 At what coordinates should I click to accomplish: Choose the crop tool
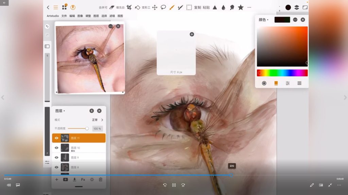[129, 7]
